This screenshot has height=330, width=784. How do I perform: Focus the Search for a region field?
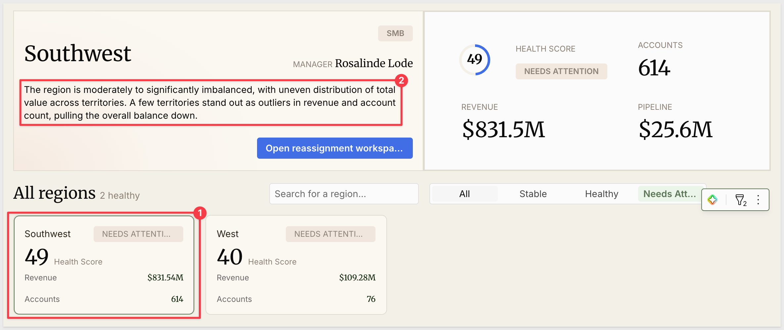(x=344, y=194)
